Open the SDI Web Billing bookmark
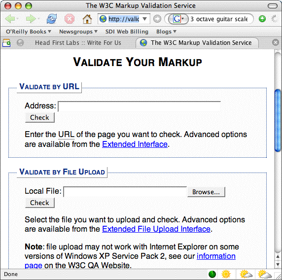The image size is (282, 280). (127, 32)
